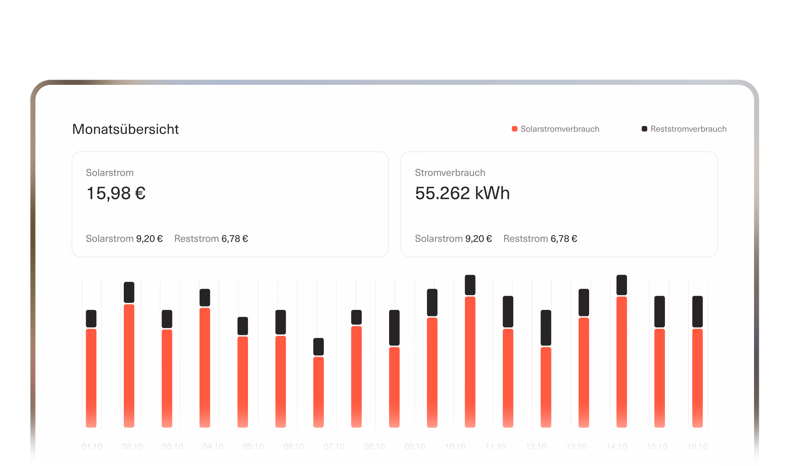Select the Monatsübersicht heading
The height and width of the screenshot is (466, 788).
point(125,129)
